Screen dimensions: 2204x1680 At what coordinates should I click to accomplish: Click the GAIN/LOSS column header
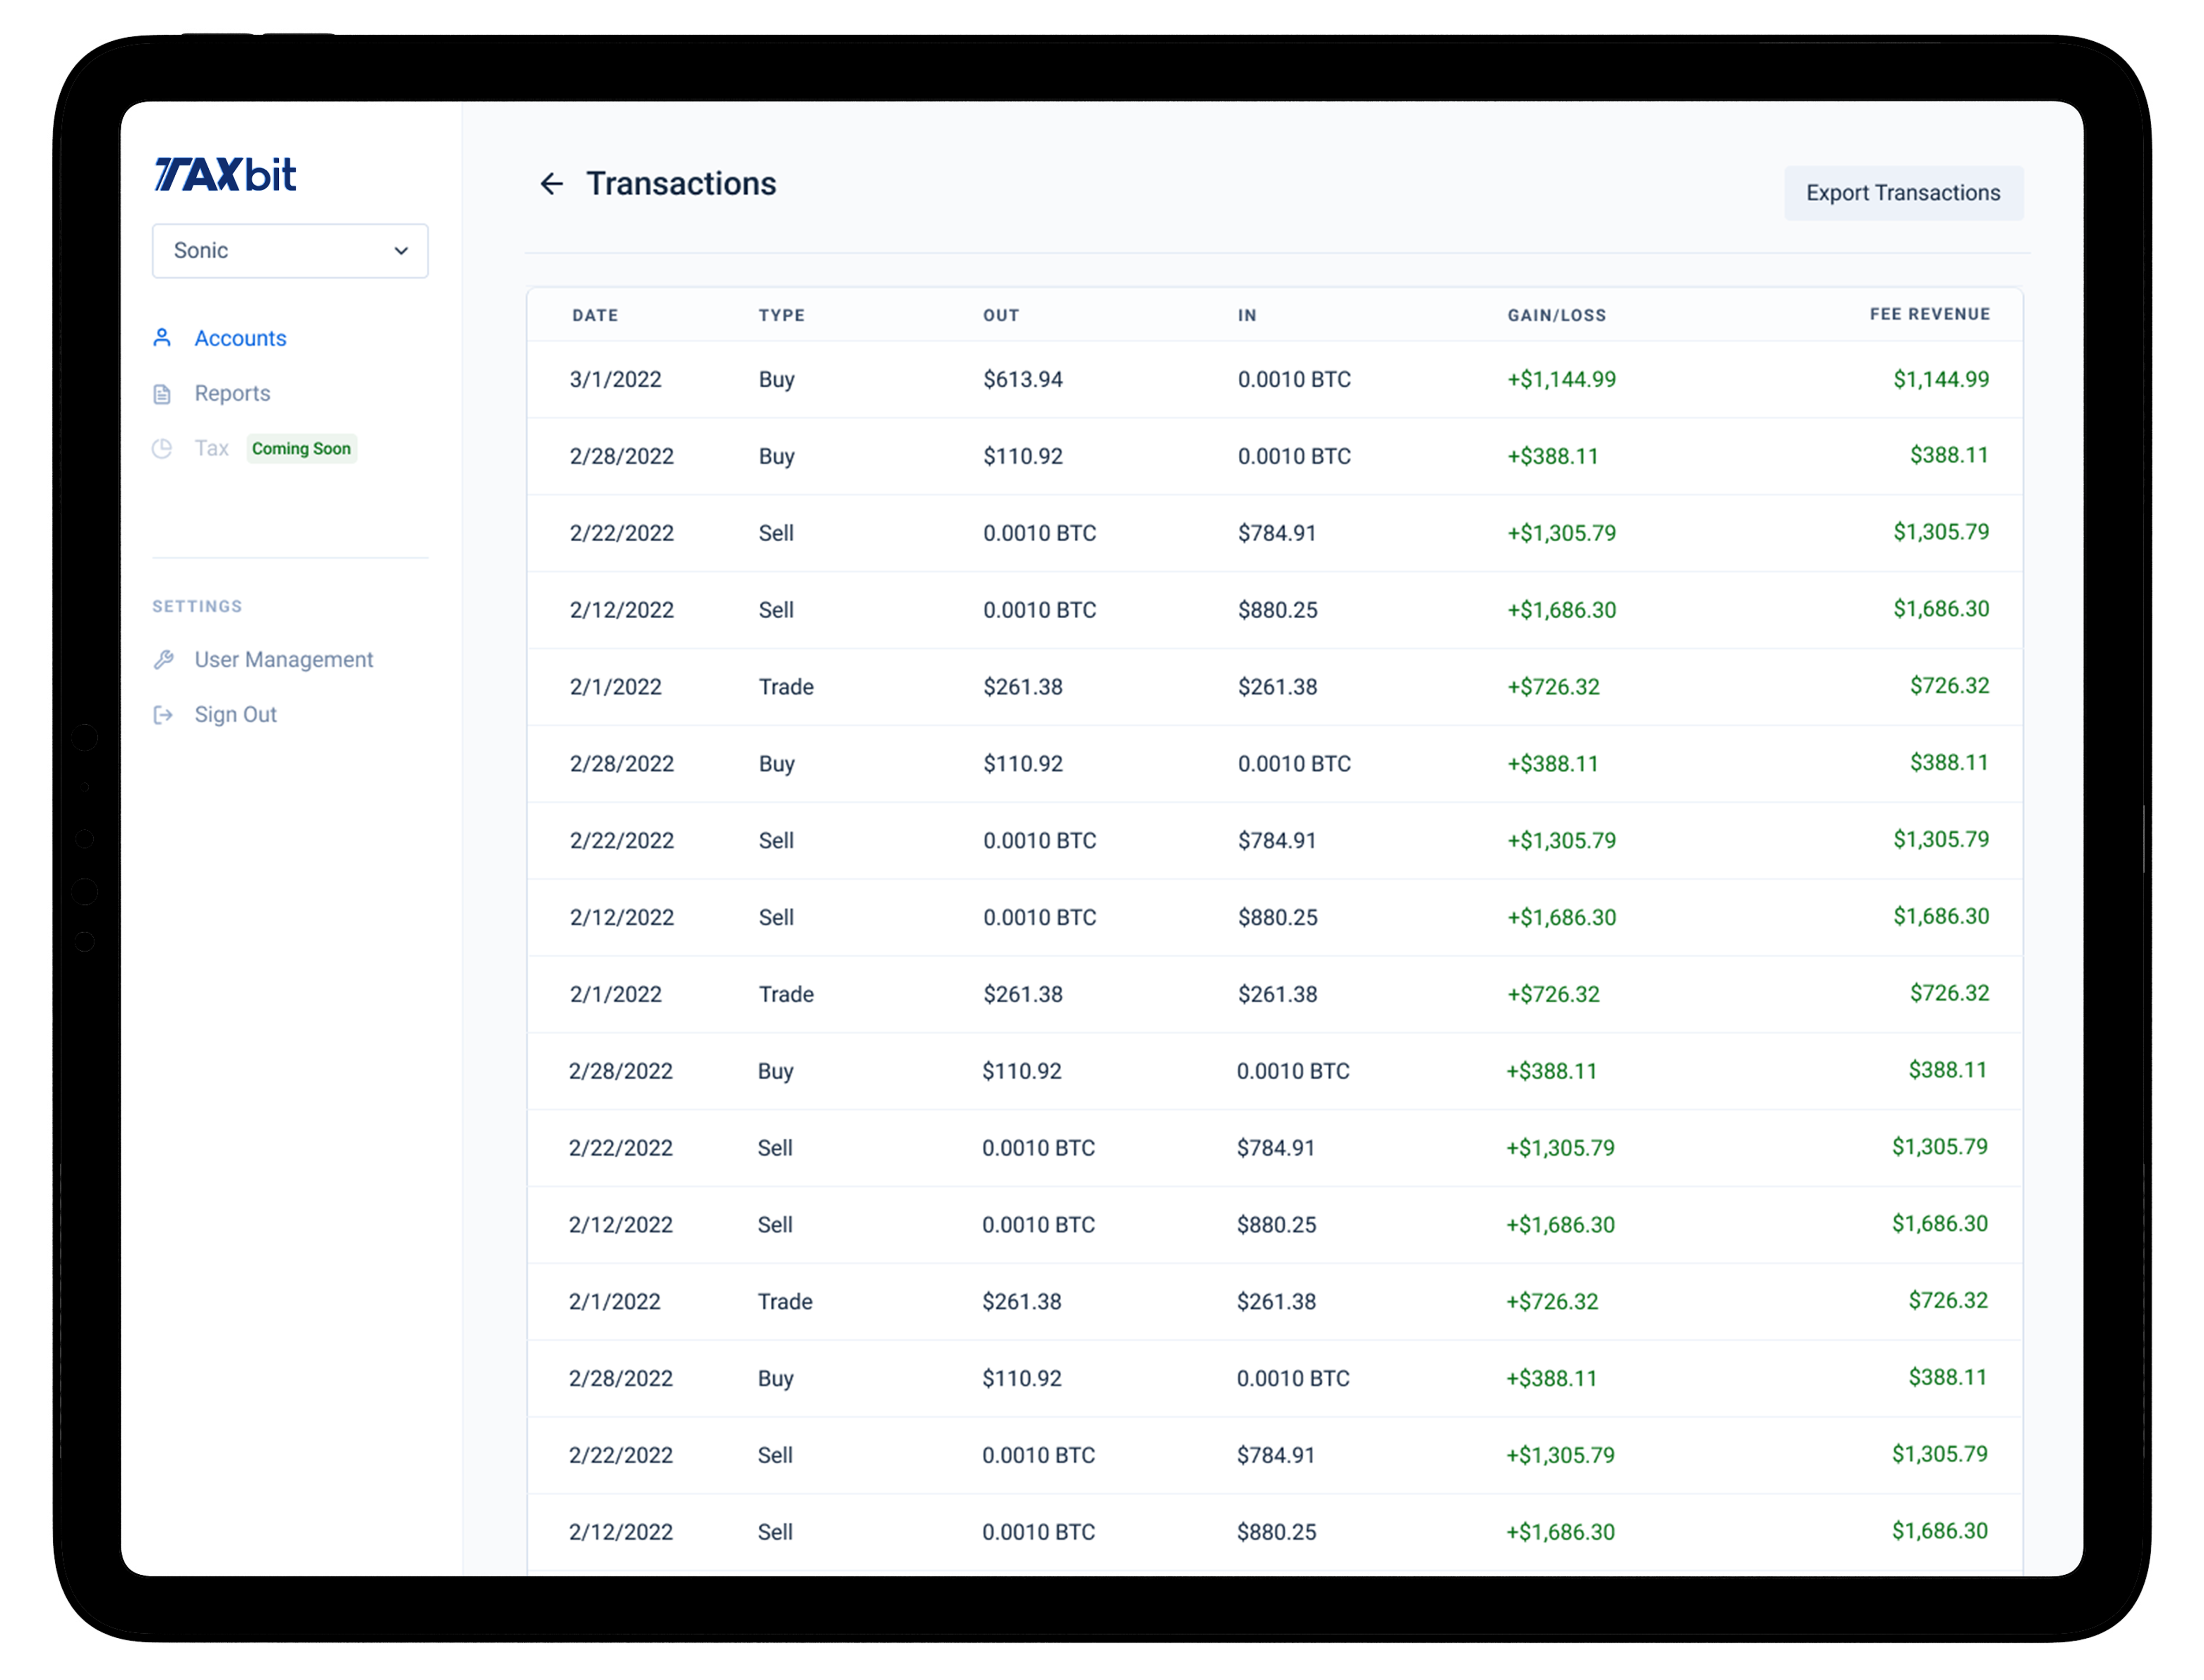[x=1557, y=315]
